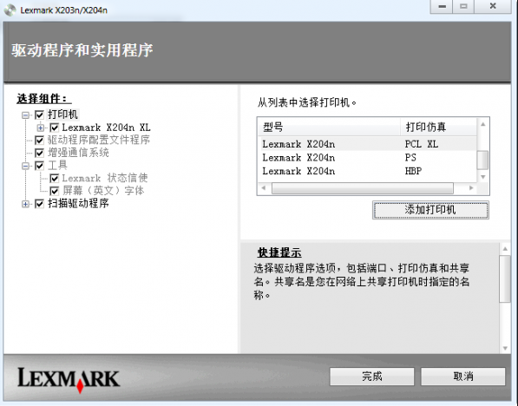Image resolution: width=518 pixels, height=406 pixels.
Task: Expand the Lexmark X204n XL node
Action: click(x=40, y=128)
